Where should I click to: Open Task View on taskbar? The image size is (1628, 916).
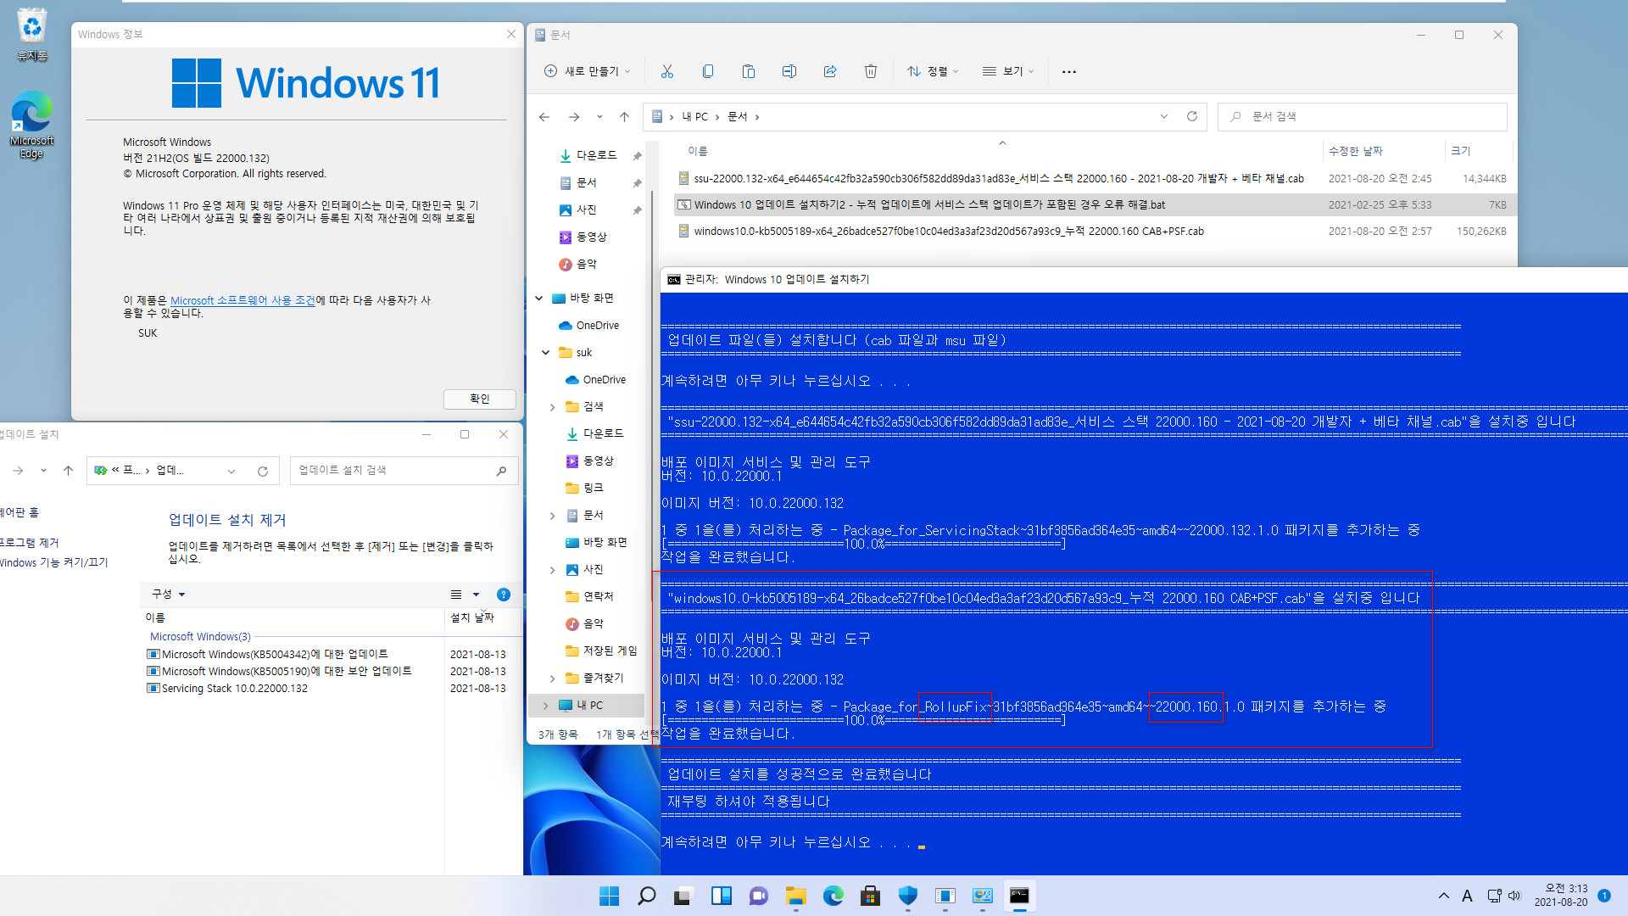pyautogui.click(x=684, y=896)
